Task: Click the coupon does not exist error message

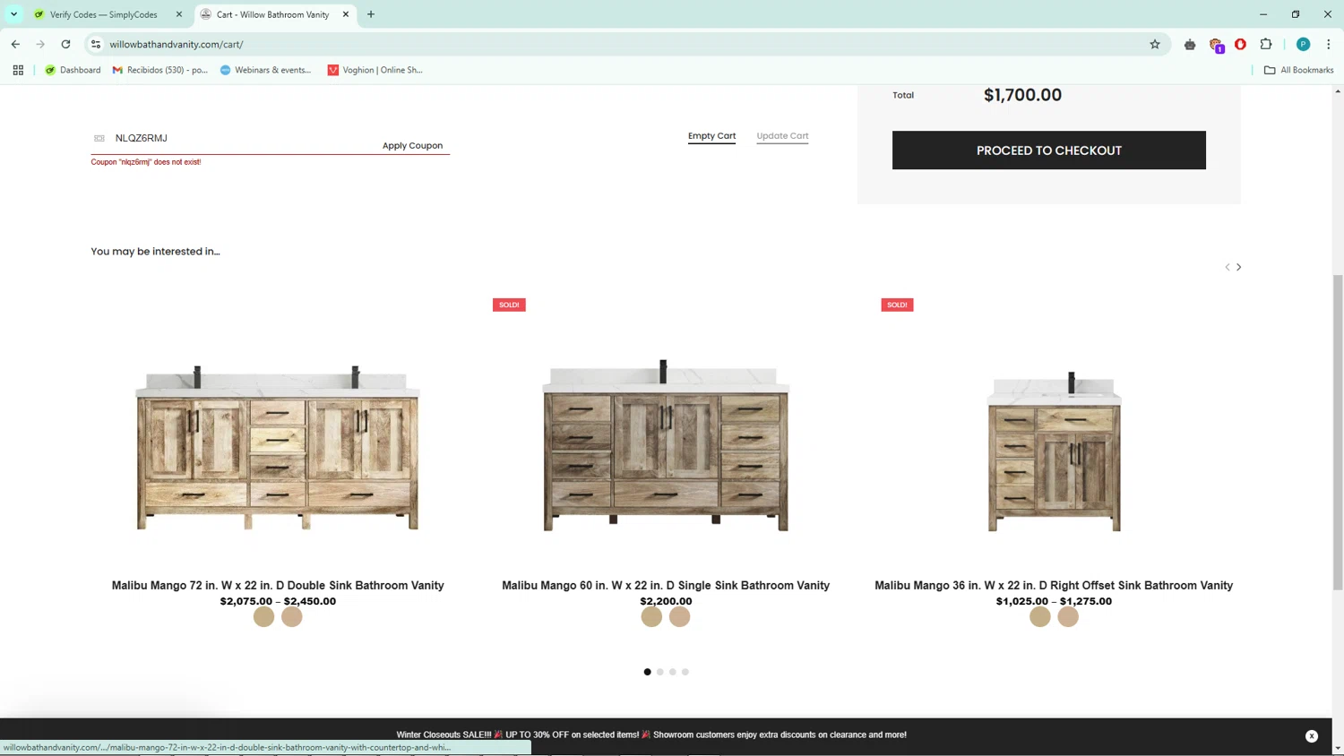Action: point(146,162)
